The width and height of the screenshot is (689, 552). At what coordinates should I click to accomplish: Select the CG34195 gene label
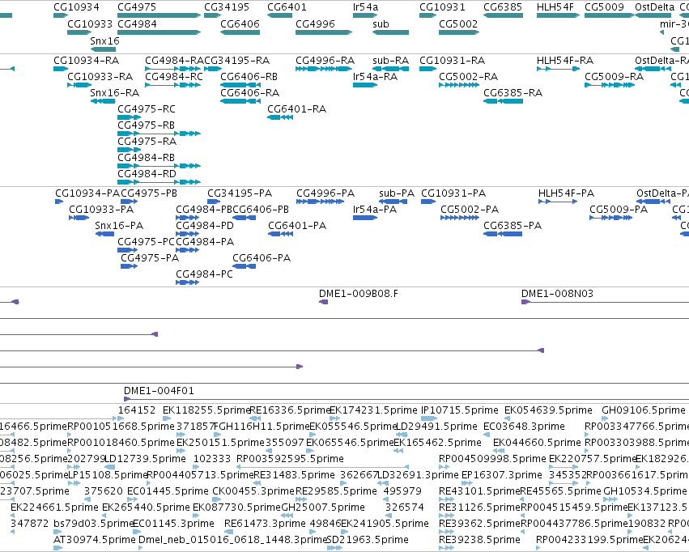click(x=227, y=7)
